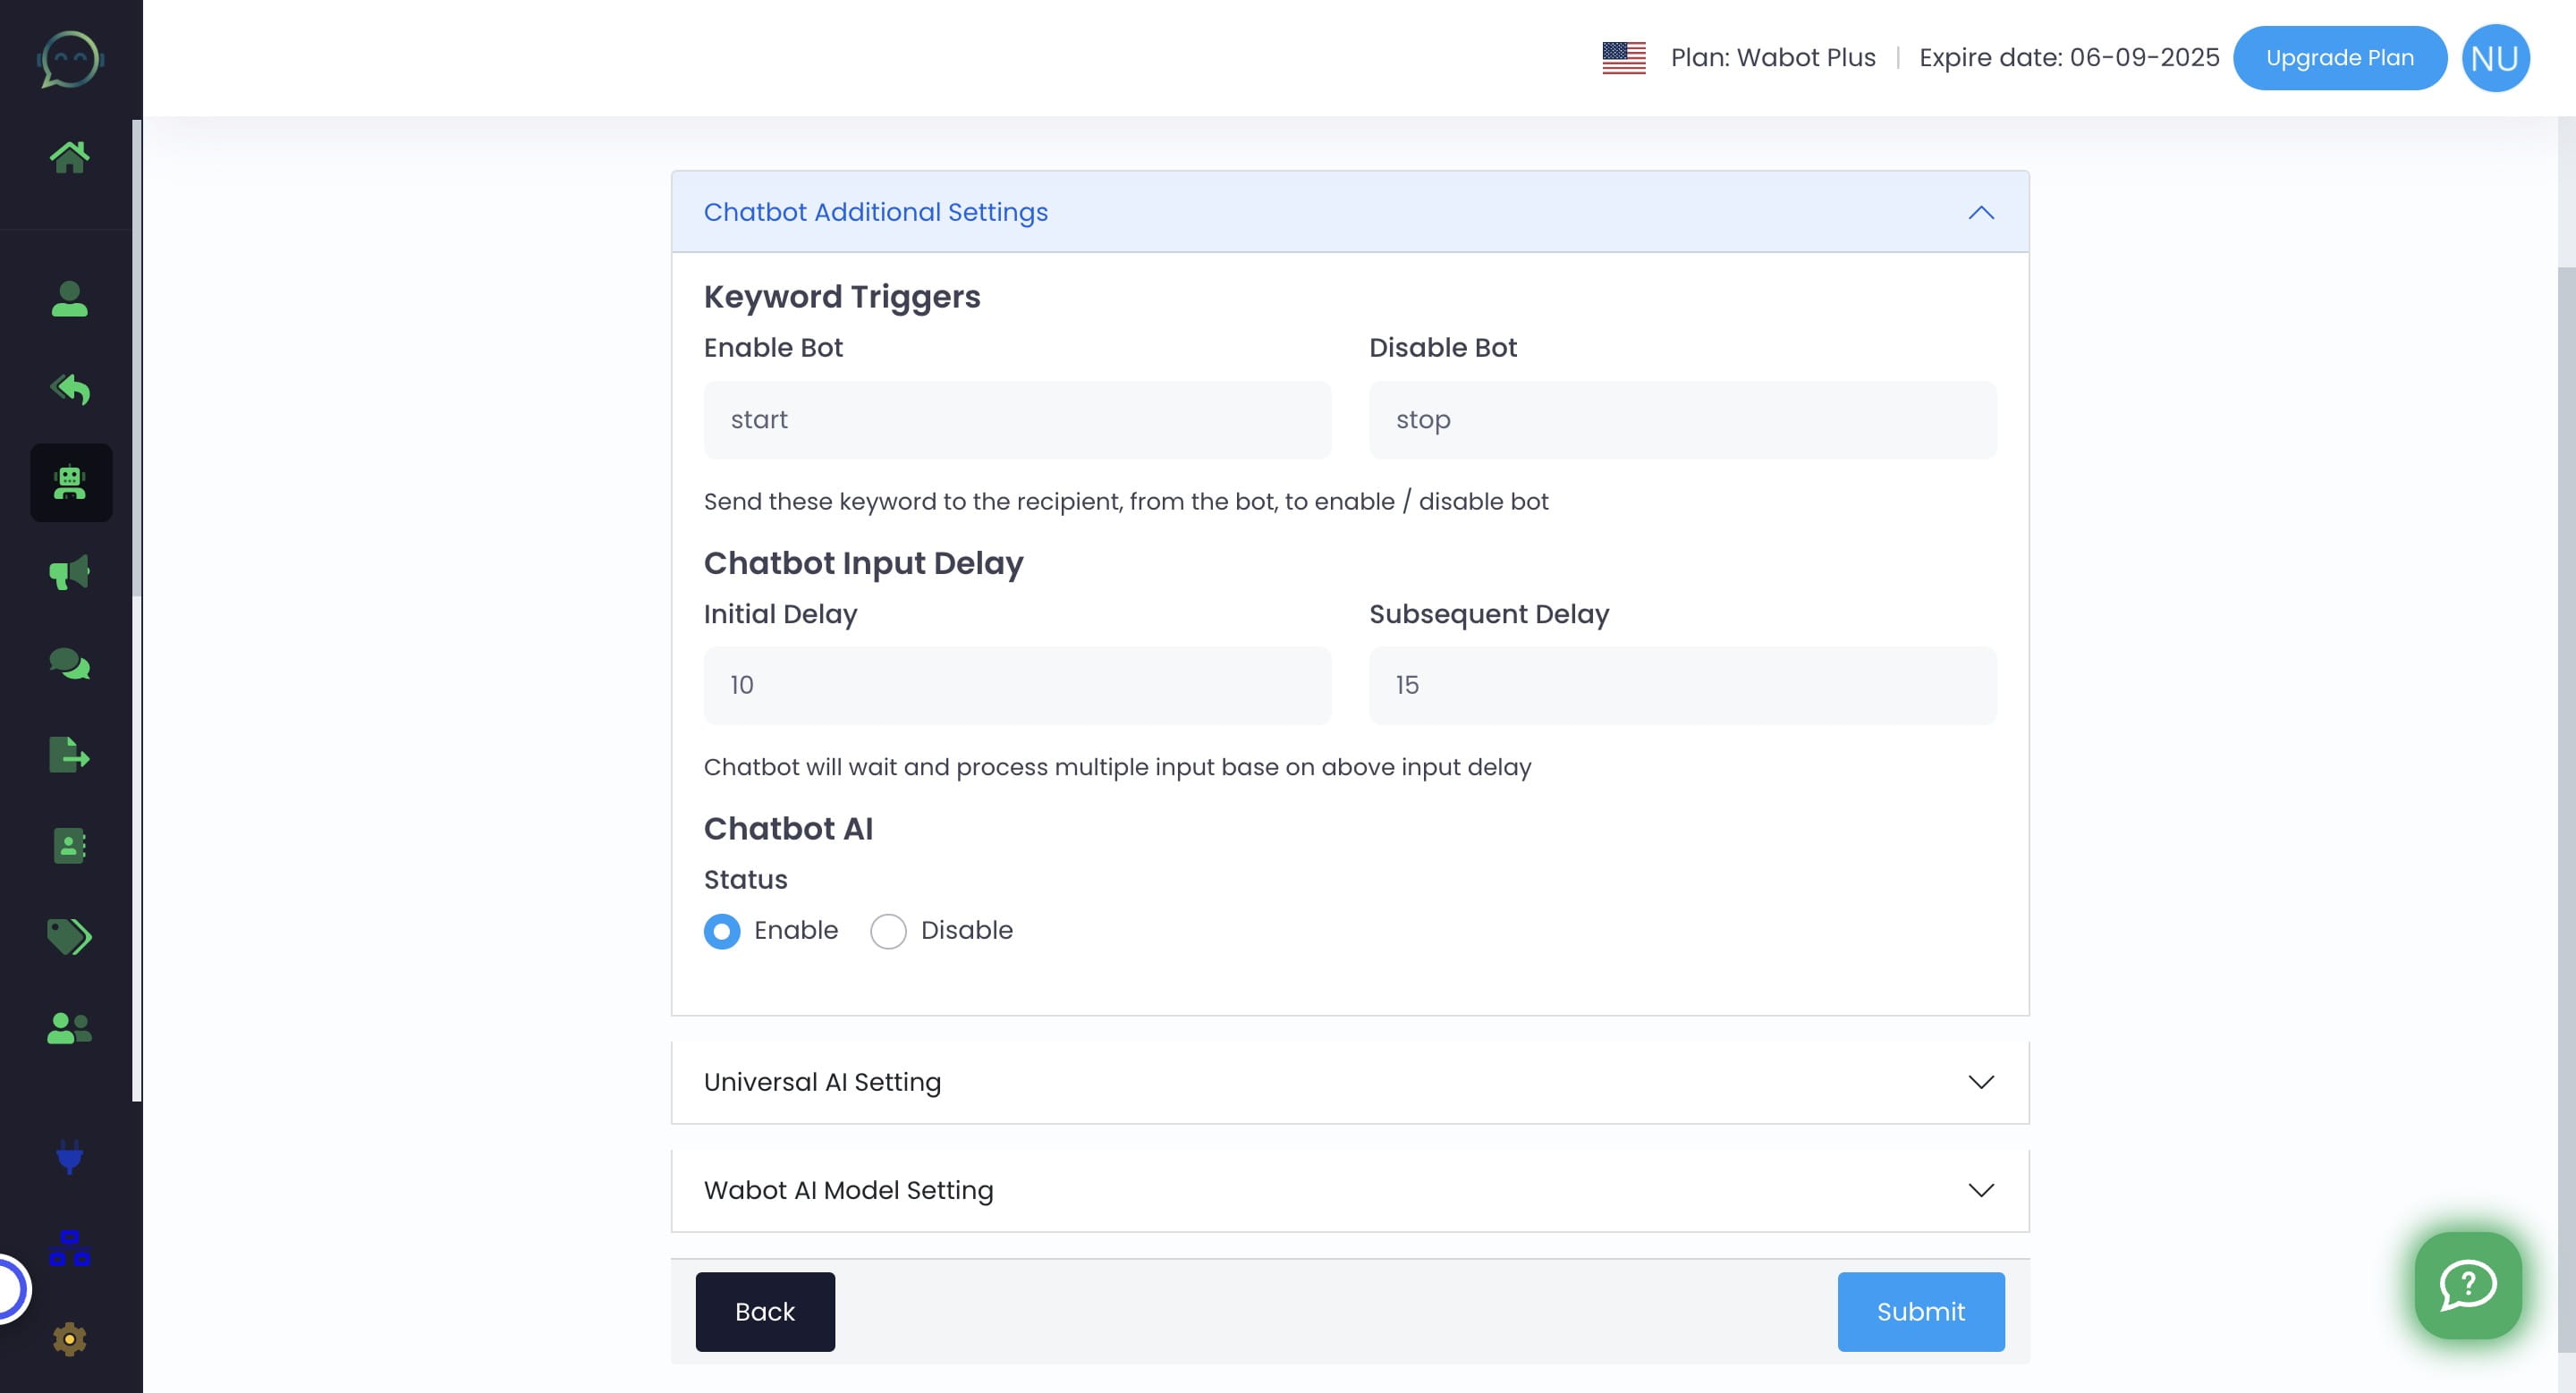Screen dimensions: 2576x1393
Task: Open the team users icon
Action: [x=70, y=1028]
